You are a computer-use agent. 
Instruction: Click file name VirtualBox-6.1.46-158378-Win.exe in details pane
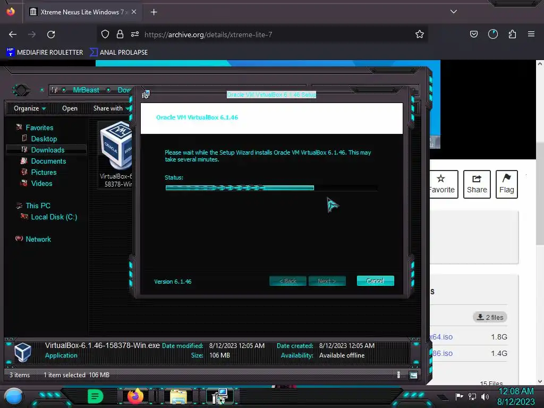click(103, 345)
